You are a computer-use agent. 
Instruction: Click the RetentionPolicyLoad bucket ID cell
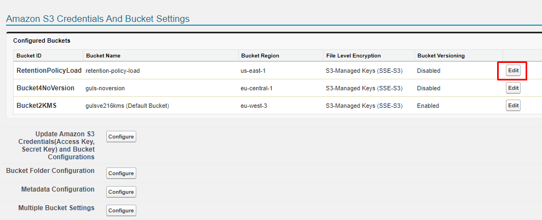pyautogui.click(x=49, y=71)
